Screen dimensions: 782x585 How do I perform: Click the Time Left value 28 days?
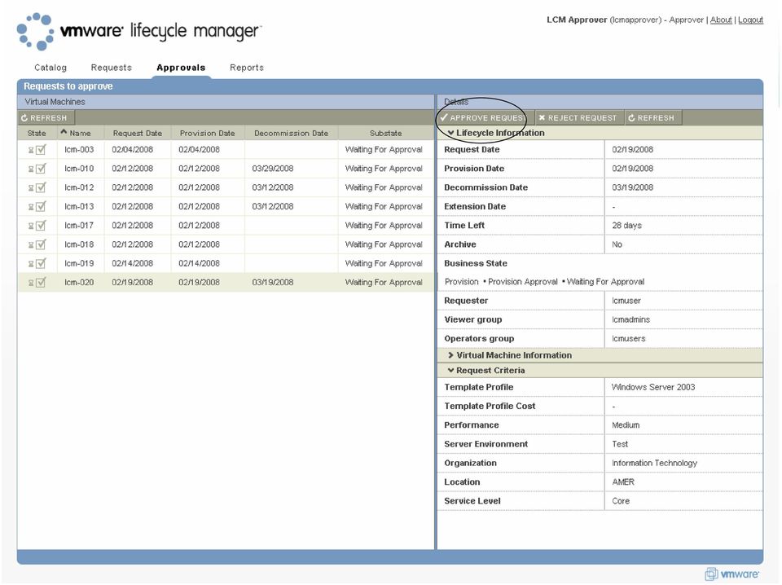pos(627,226)
